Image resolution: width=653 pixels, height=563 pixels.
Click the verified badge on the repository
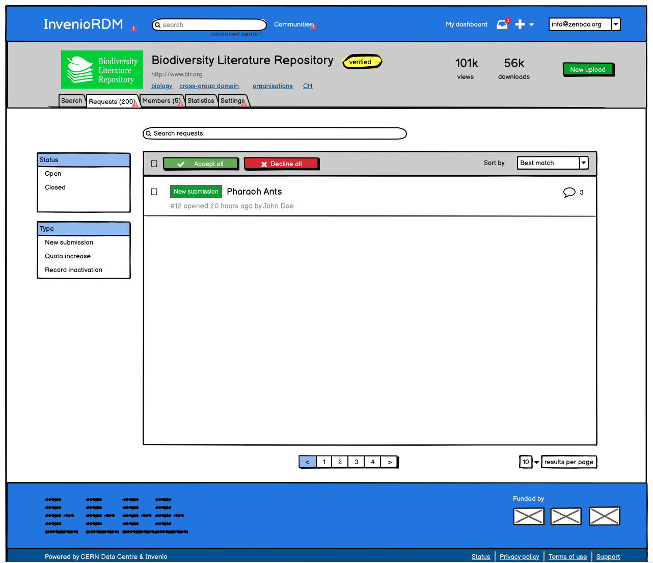(x=362, y=62)
